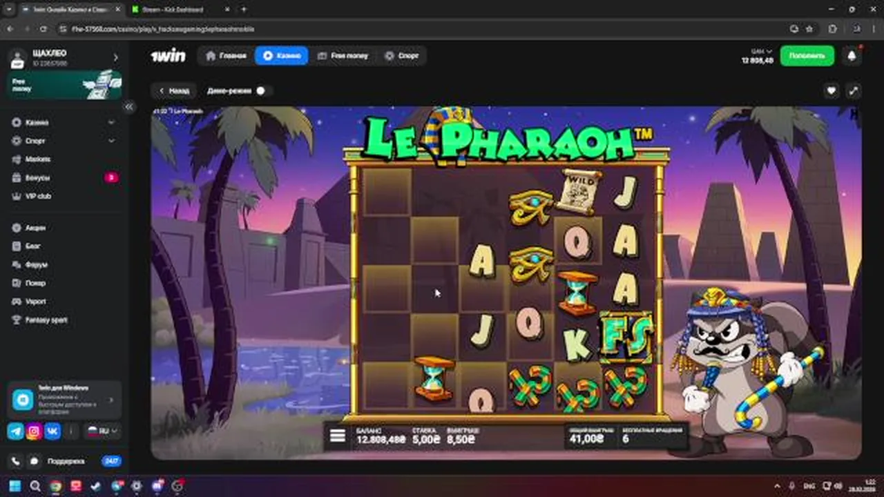Click the chat bubble support icon
The height and width of the screenshot is (497, 884).
point(33,460)
